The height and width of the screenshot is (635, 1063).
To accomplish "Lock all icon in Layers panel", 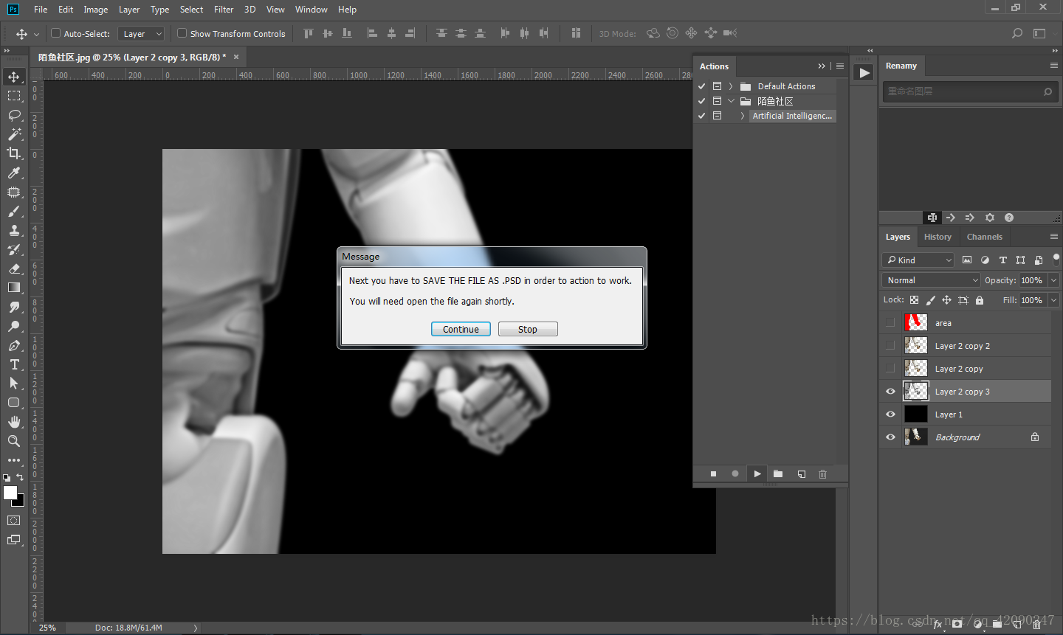I will pyautogui.click(x=980, y=300).
